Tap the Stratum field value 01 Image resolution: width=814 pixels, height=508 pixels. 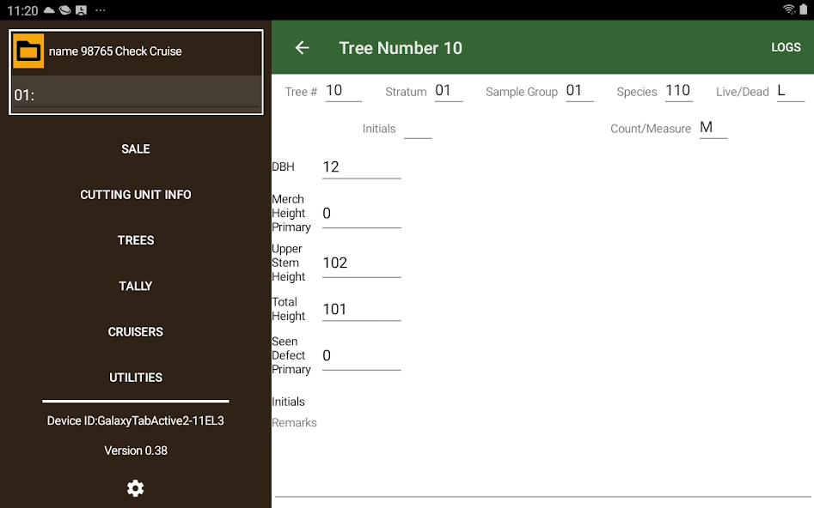(x=448, y=91)
